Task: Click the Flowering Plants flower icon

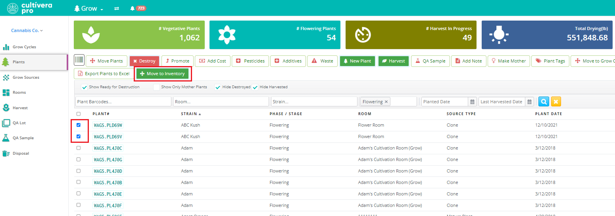Action: pyautogui.click(x=227, y=35)
